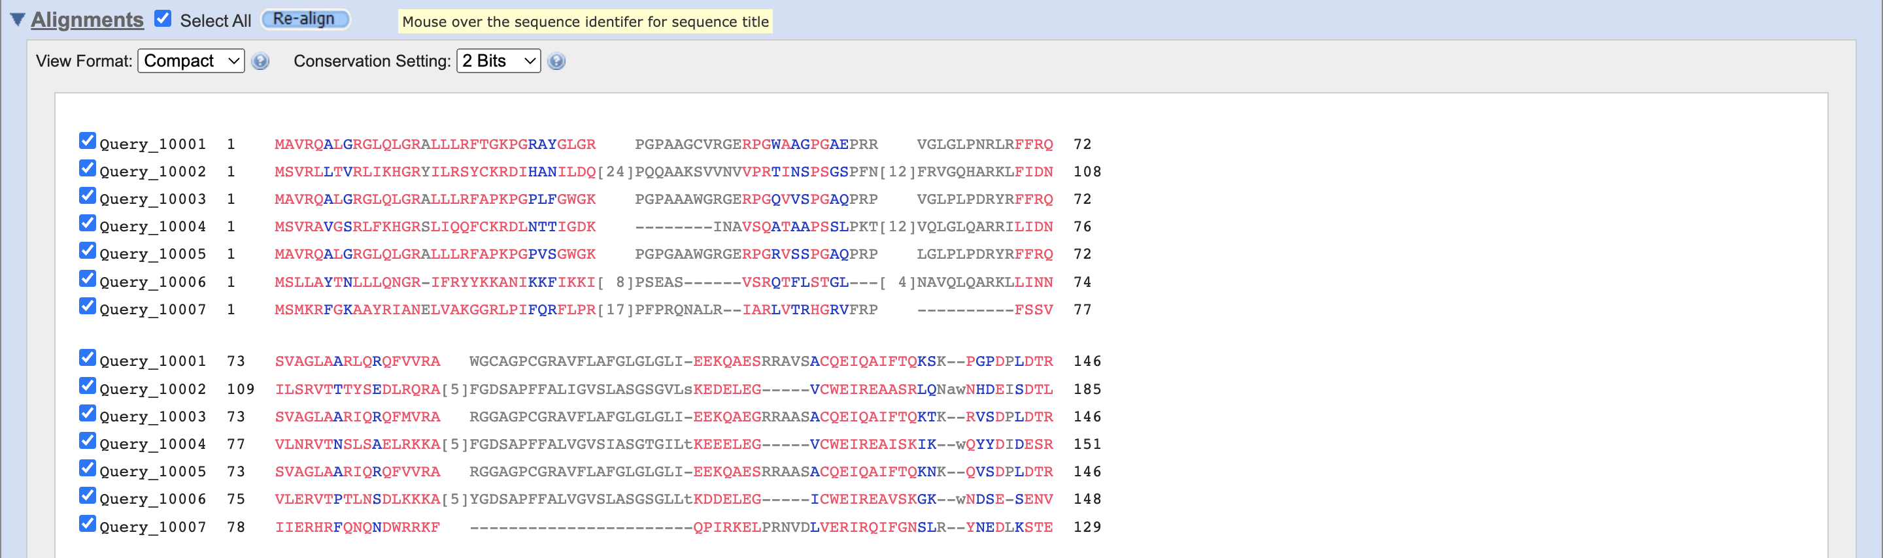Click end position 185 of Query_10002
This screenshot has width=1883, height=558.
click(1087, 389)
